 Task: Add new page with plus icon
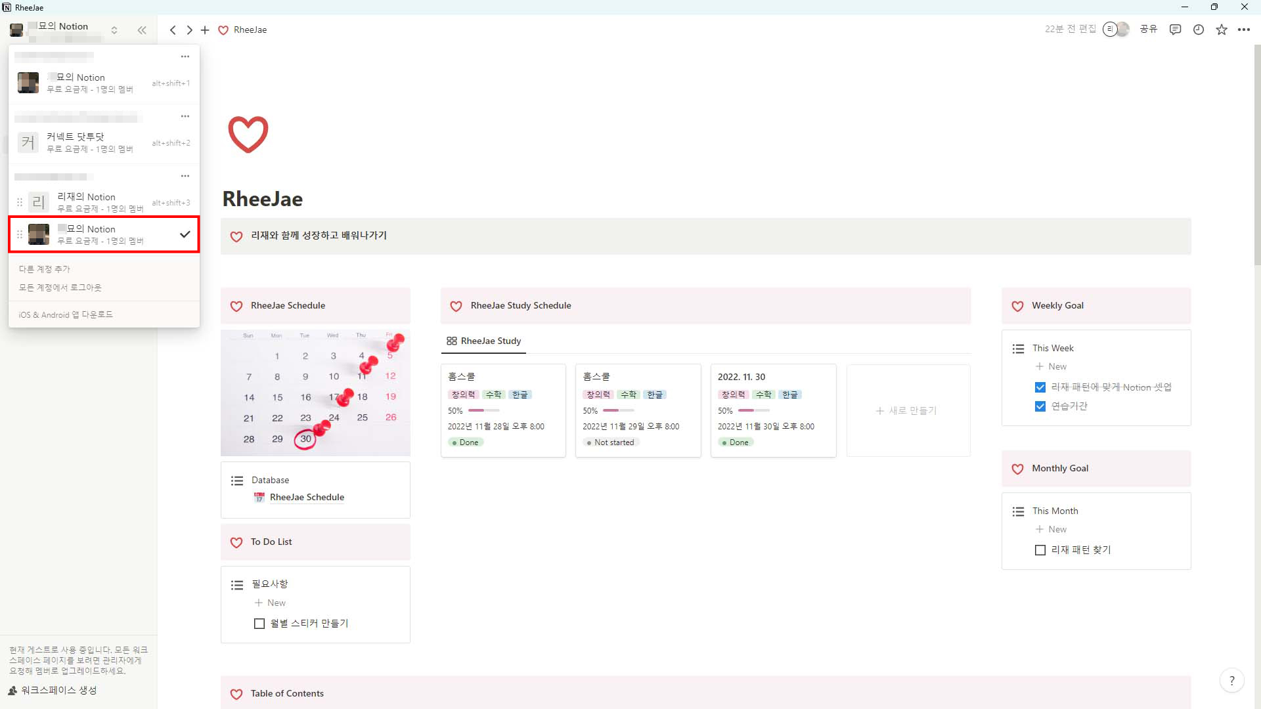click(205, 30)
